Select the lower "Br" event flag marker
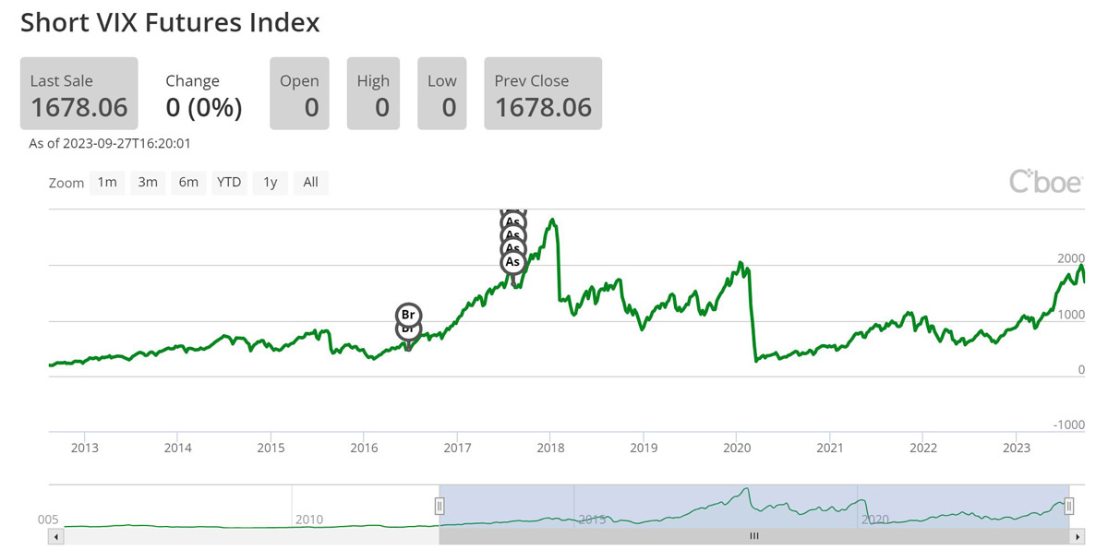1108x550 pixels. (x=407, y=329)
